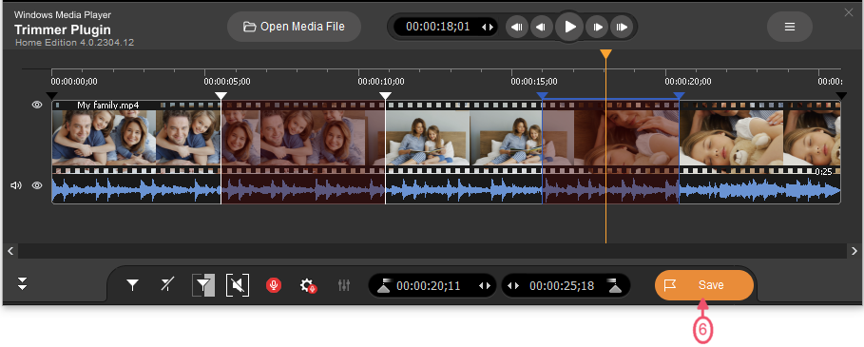Select the blue-bordered segment under the playhead
The image size is (864, 347).
[610, 137]
